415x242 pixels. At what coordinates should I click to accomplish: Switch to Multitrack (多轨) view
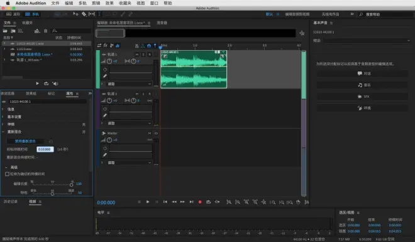(x=32, y=14)
